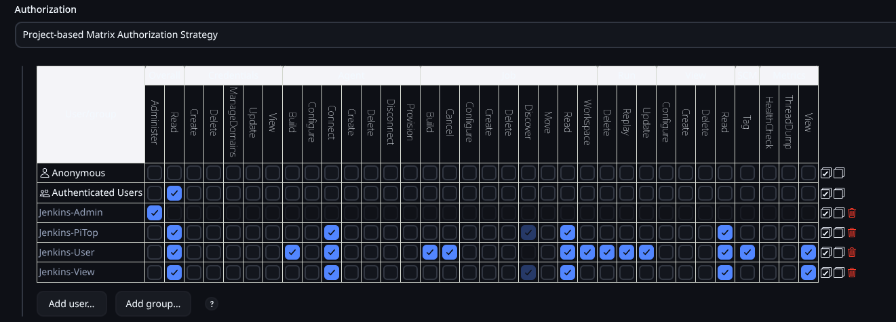Image resolution: width=896 pixels, height=322 pixels.
Task: Uncheck Overall Administer for Jenkins-Admin
Action: click(155, 213)
